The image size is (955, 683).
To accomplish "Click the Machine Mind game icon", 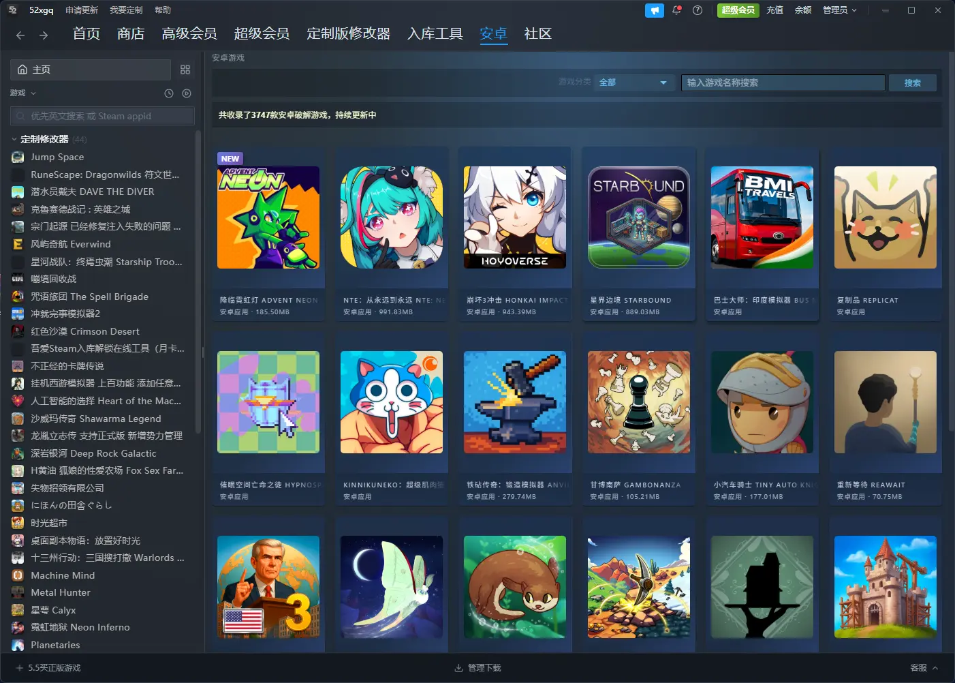I will 18,575.
